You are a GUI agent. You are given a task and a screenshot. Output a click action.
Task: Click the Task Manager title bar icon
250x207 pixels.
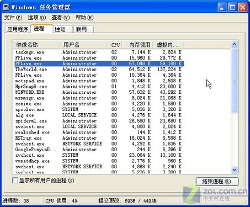tap(6, 7)
